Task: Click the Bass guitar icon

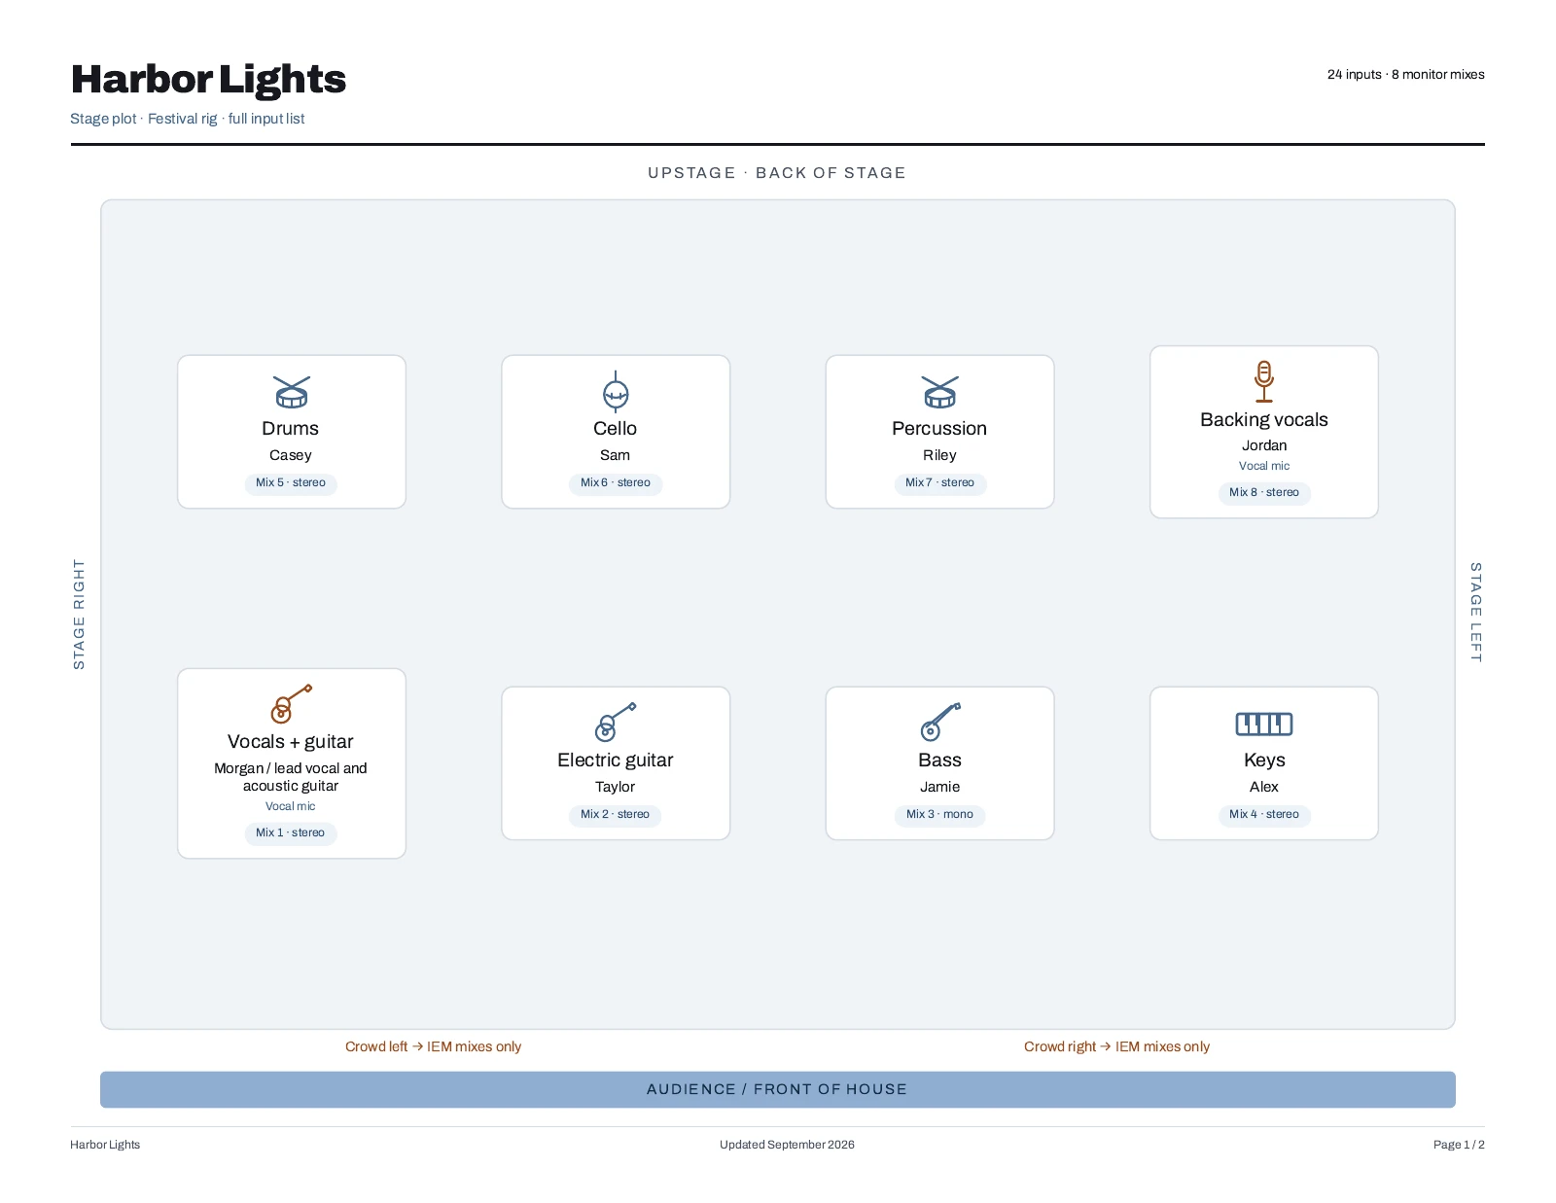Action: pos(940,723)
